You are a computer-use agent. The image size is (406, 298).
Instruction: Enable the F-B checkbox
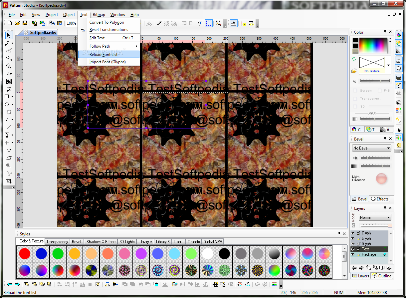click(x=379, y=91)
